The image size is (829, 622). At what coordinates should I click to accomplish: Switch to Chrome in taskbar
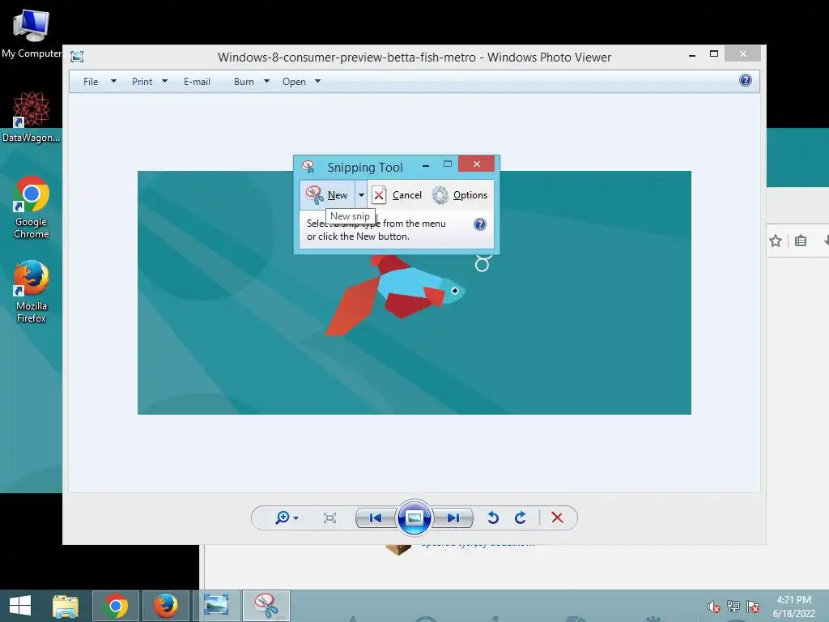click(116, 606)
